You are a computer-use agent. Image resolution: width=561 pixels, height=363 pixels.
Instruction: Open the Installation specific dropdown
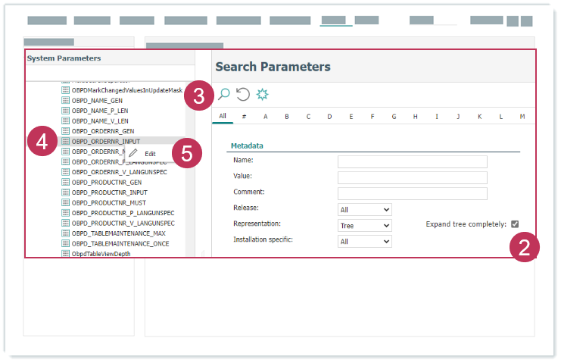coord(364,242)
